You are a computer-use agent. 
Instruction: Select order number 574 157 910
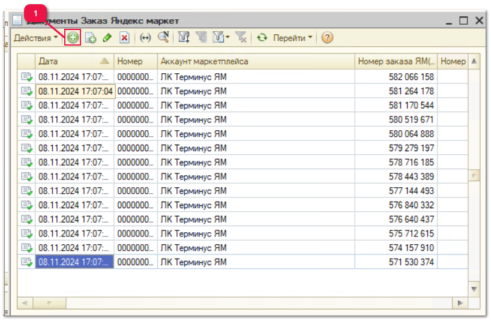pos(411,248)
